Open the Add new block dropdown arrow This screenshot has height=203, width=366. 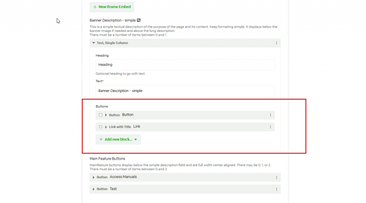tap(136, 140)
